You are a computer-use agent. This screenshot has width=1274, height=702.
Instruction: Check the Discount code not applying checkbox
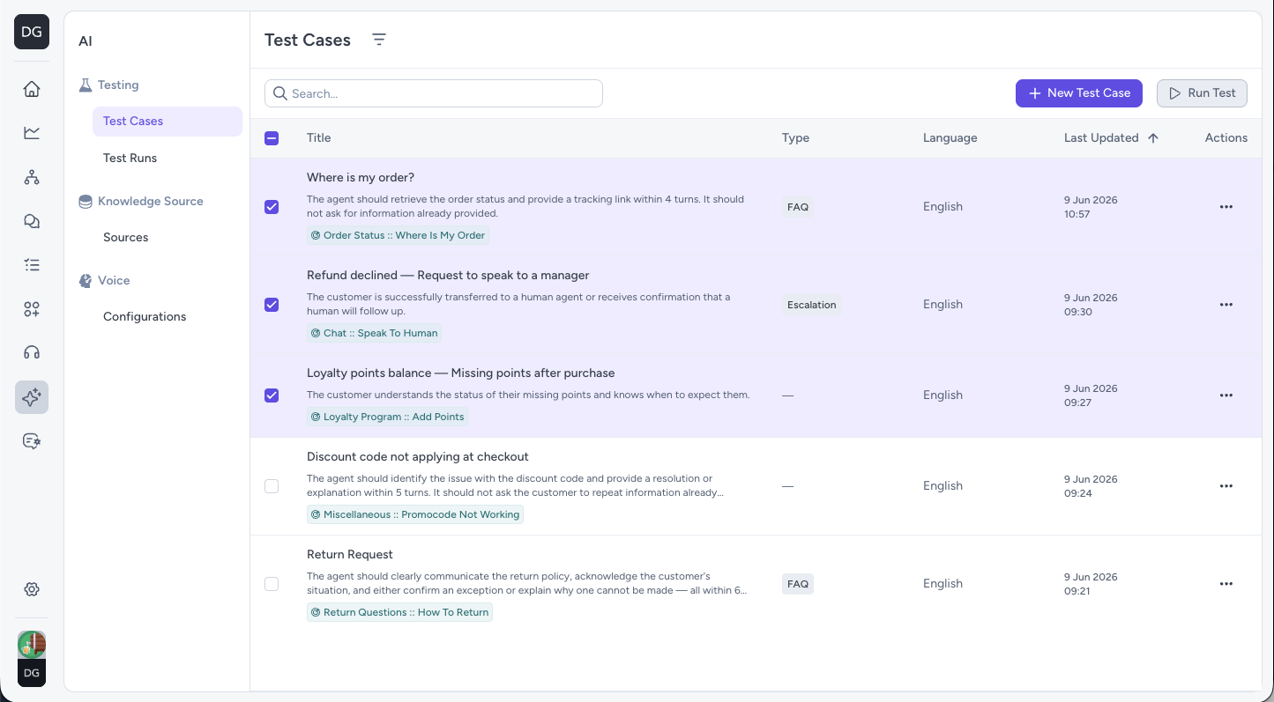pyautogui.click(x=272, y=486)
